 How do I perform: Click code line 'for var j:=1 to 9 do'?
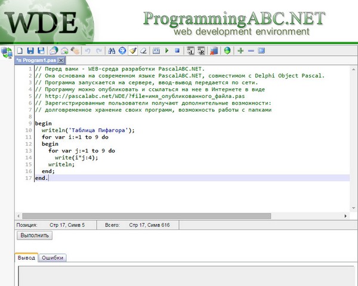point(82,151)
